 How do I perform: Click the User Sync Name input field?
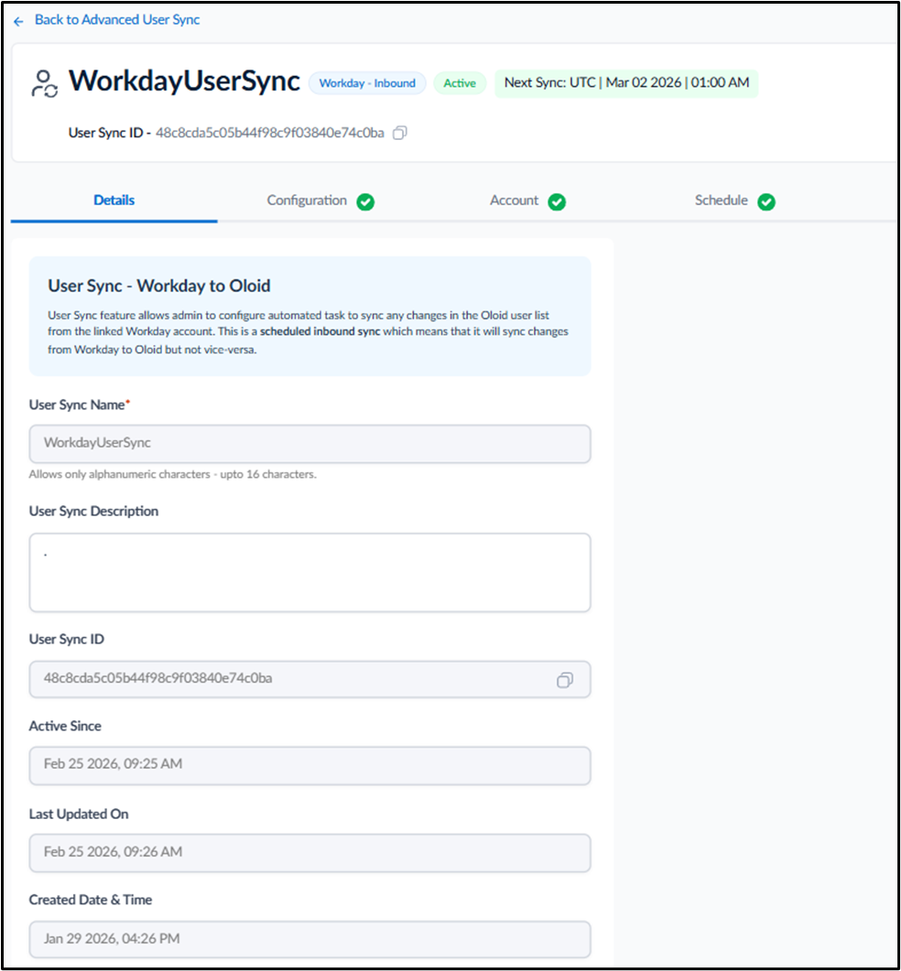tap(309, 443)
